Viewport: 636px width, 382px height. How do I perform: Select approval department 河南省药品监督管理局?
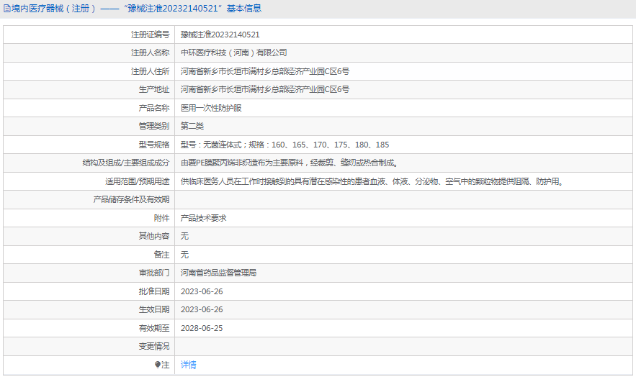coord(218,273)
